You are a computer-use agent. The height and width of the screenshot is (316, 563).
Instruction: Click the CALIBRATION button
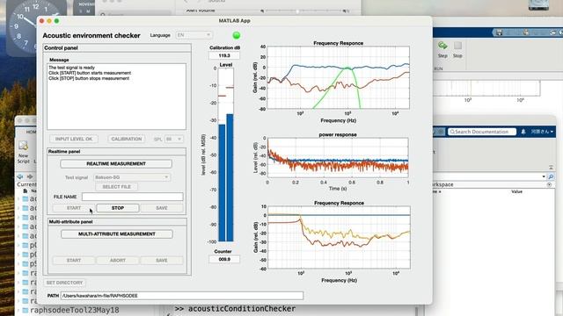coord(126,139)
